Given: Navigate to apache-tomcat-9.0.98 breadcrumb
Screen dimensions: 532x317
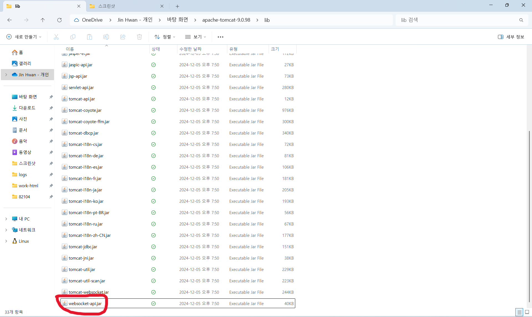Looking at the screenshot, I should [x=226, y=20].
